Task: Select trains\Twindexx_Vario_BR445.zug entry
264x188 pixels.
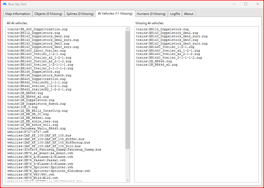Action: pyautogui.click(x=37, y=128)
